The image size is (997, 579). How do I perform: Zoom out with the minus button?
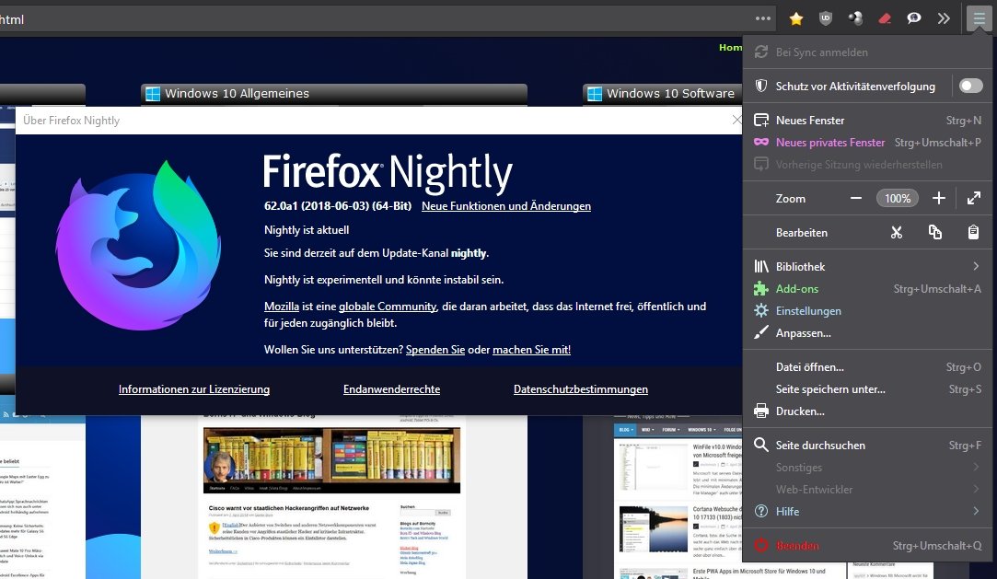[x=856, y=198]
